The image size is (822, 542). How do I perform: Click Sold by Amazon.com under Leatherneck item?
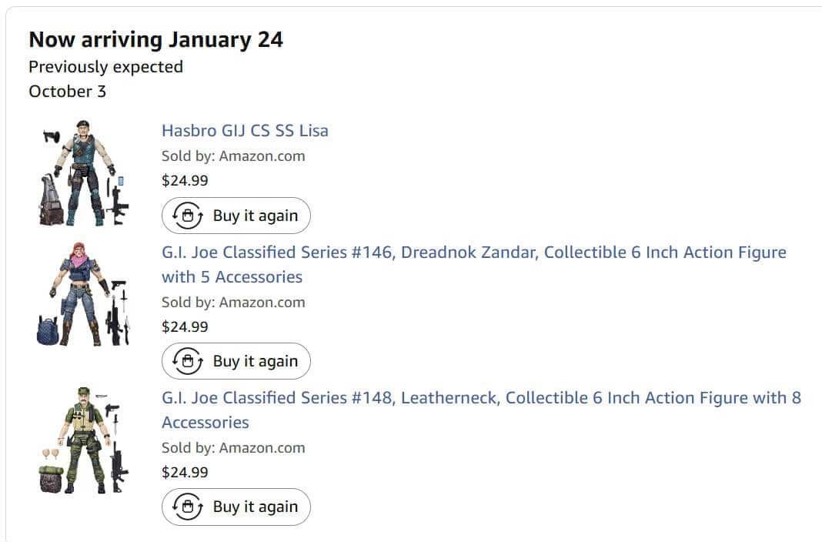pyautogui.click(x=233, y=447)
